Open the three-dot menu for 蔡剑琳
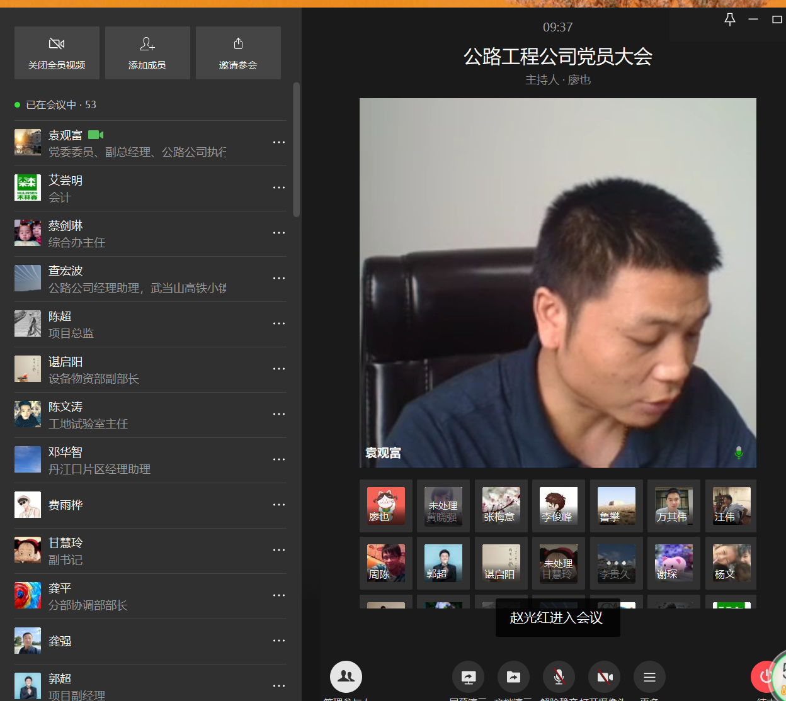The width and height of the screenshot is (786, 701). [x=279, y=233]
